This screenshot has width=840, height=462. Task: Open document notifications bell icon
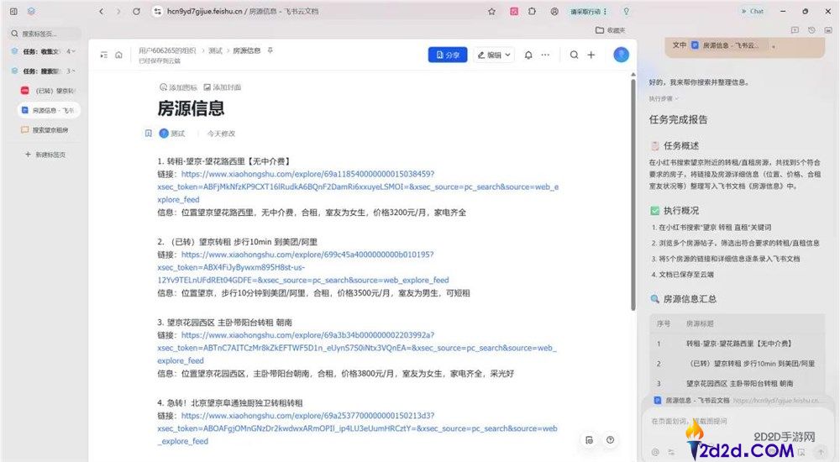coord(528,55)
